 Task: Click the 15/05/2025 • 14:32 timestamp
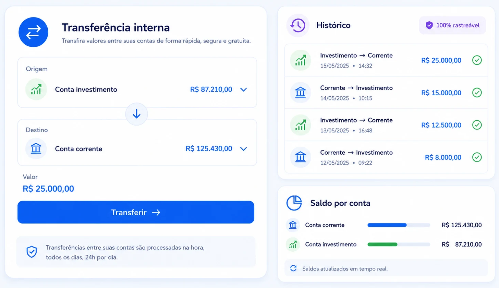pyautogui.click(x=346, y=66)
